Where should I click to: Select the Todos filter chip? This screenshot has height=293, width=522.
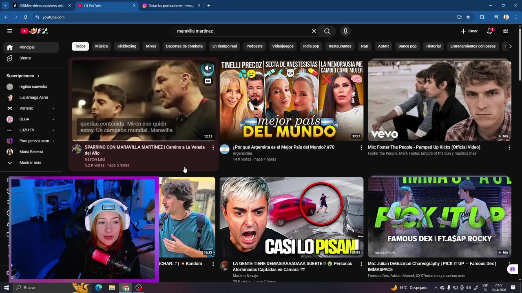[x=80, y=46]
